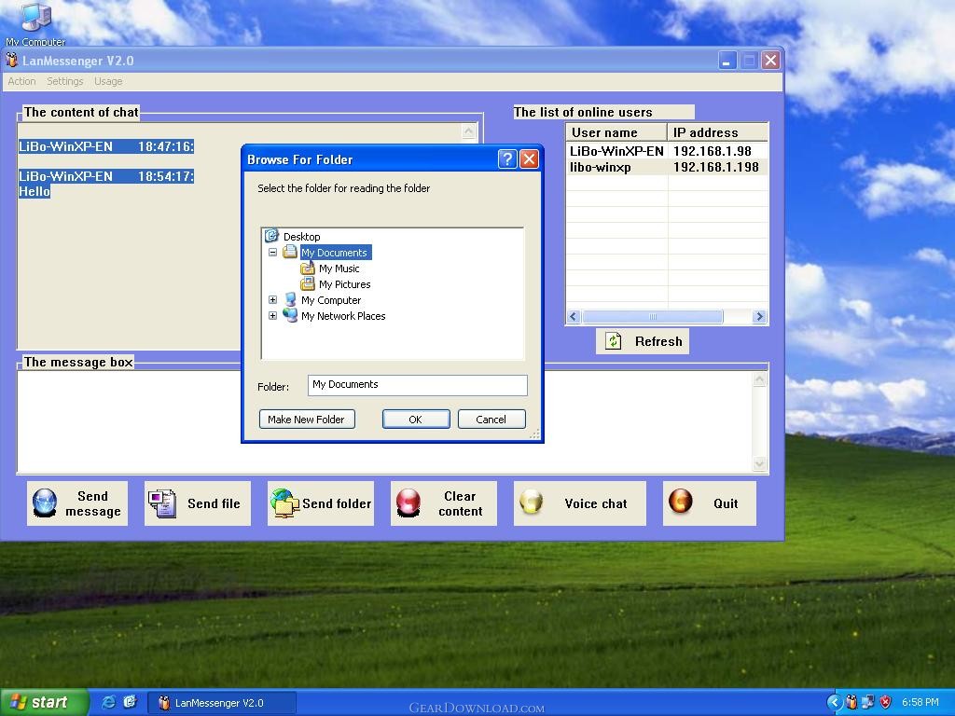The image size is (955, 716).
Task: Open the Windows start menu
Action: click(x=44, y=702)
